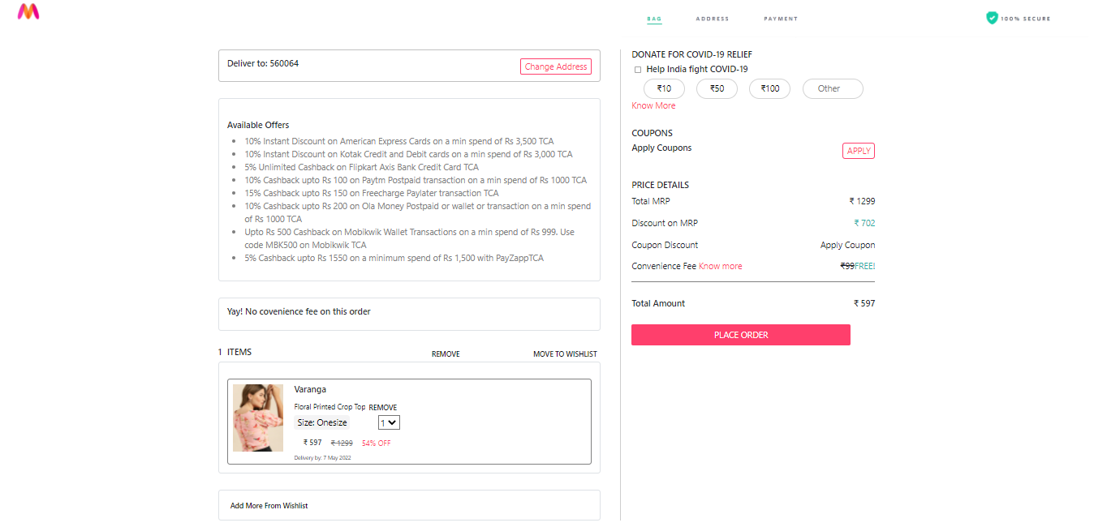
Task: Click the PLACE ORDER button
Action: 740,334
